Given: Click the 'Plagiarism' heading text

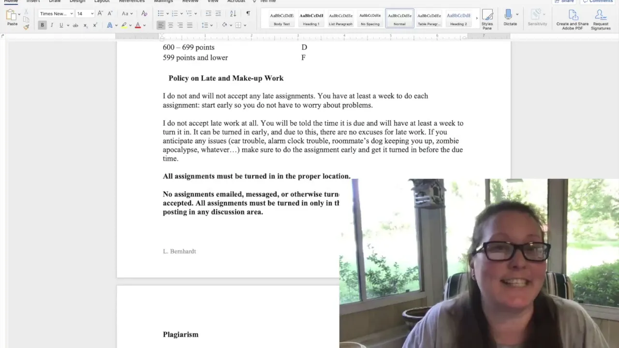Looking at the screenshot, I should coord(180,334).
